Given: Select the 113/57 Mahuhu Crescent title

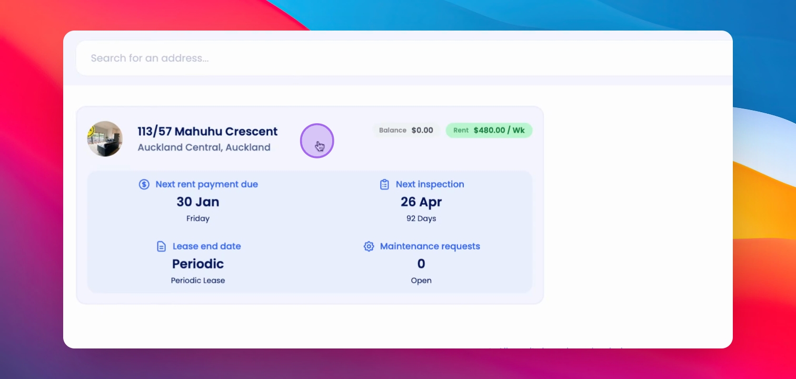Looking at the screenshot, I should 207,132.
